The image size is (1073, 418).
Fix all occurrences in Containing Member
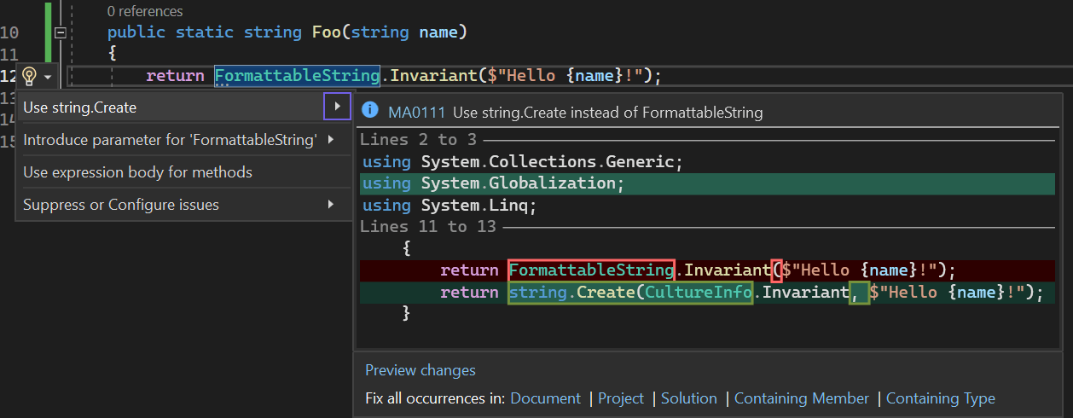[x=801, y=398]
